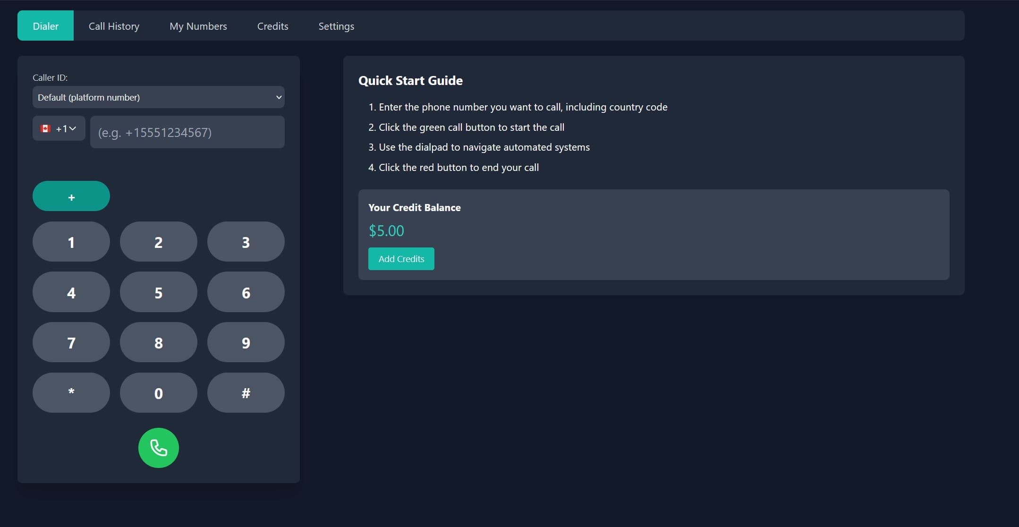Tap the star key on dialpad
Viewport: 1019px width, 527px height.
(71, 392)
